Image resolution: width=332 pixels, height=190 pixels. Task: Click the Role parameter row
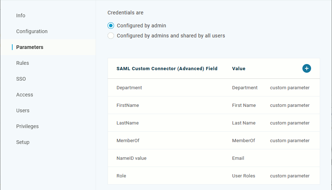[121, 176]
